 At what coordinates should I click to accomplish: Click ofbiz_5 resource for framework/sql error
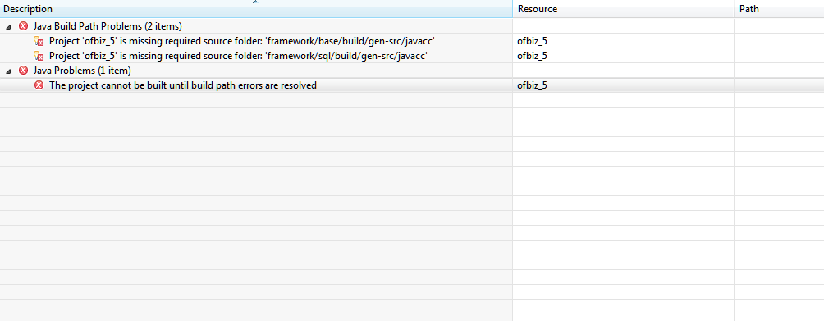(x=532, y=56)
